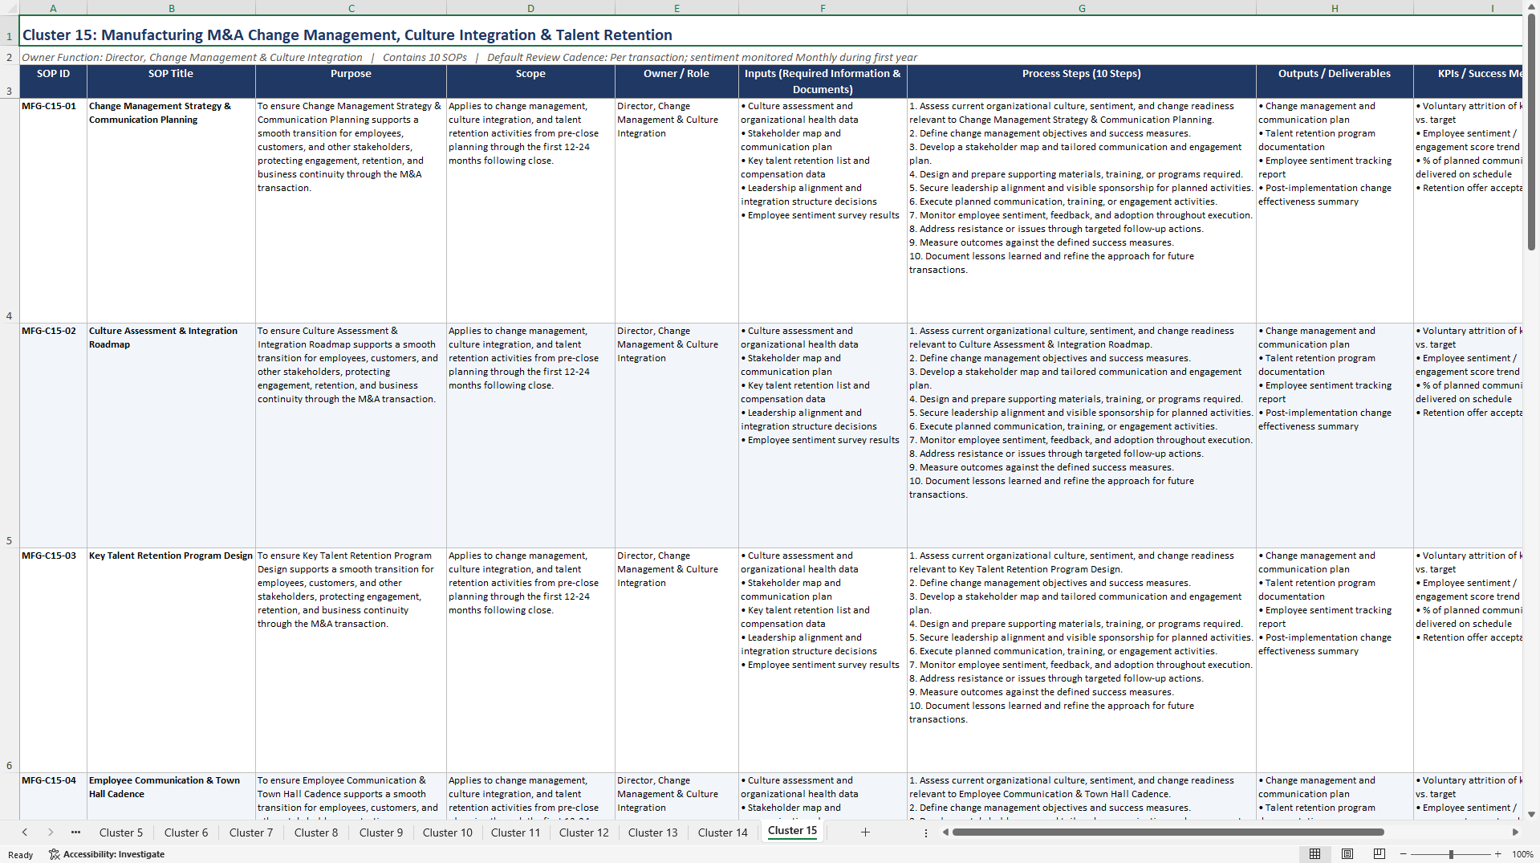Click the Select All corner button
Viewport: 1540px width, 863px height.
click(x=10, y=8)
